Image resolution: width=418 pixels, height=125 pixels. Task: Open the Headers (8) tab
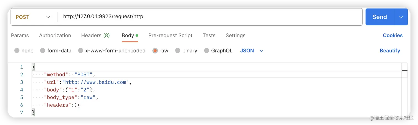tap(95, 35)
